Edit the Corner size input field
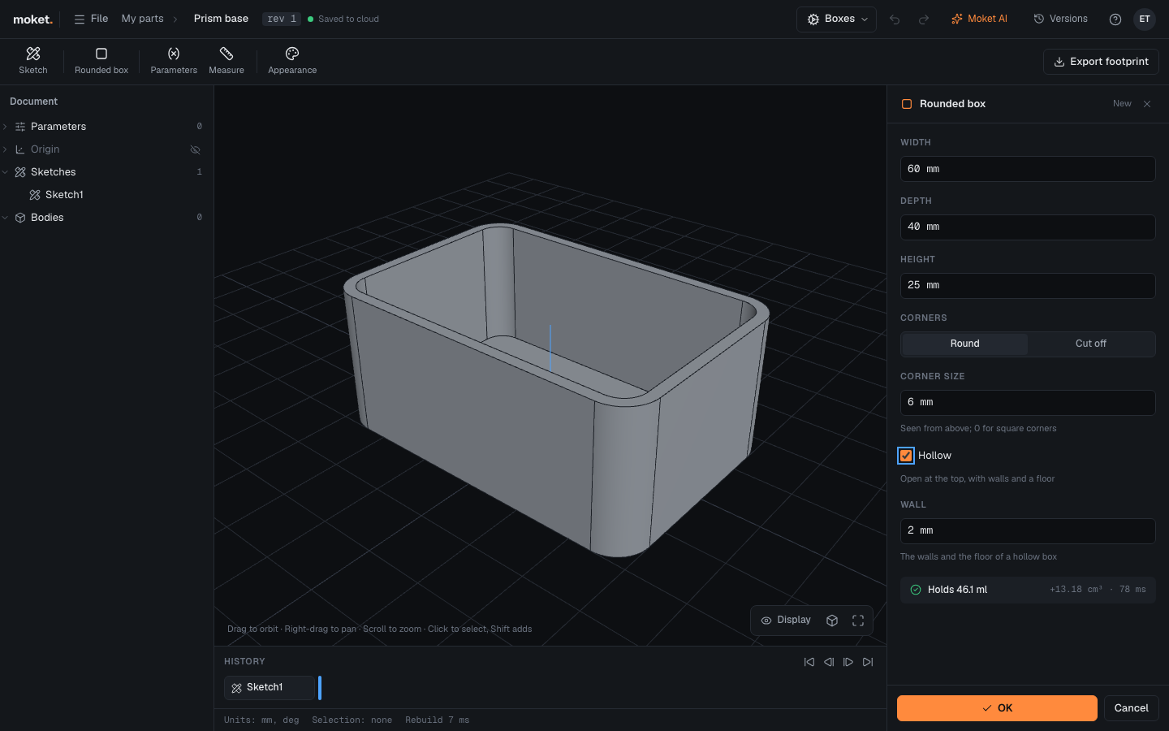The height and width of the screenshot is (731, 1169). pyautogui.click(x=1028, y=403)
